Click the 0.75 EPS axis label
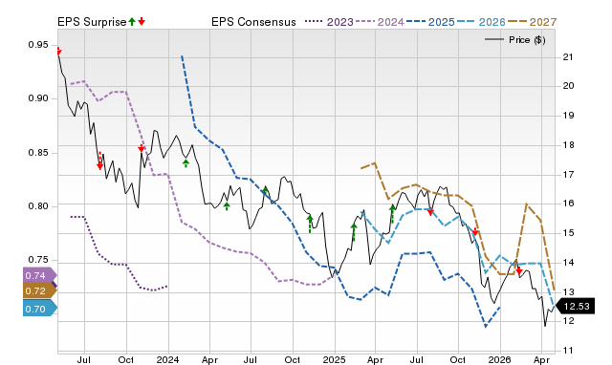 click(38, 260)
